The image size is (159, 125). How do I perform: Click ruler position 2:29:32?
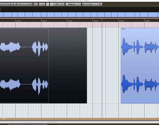(44, 21)
